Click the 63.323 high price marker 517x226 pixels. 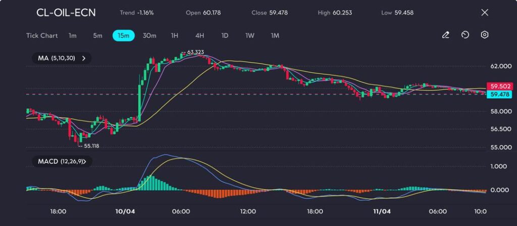click(195, 52)
